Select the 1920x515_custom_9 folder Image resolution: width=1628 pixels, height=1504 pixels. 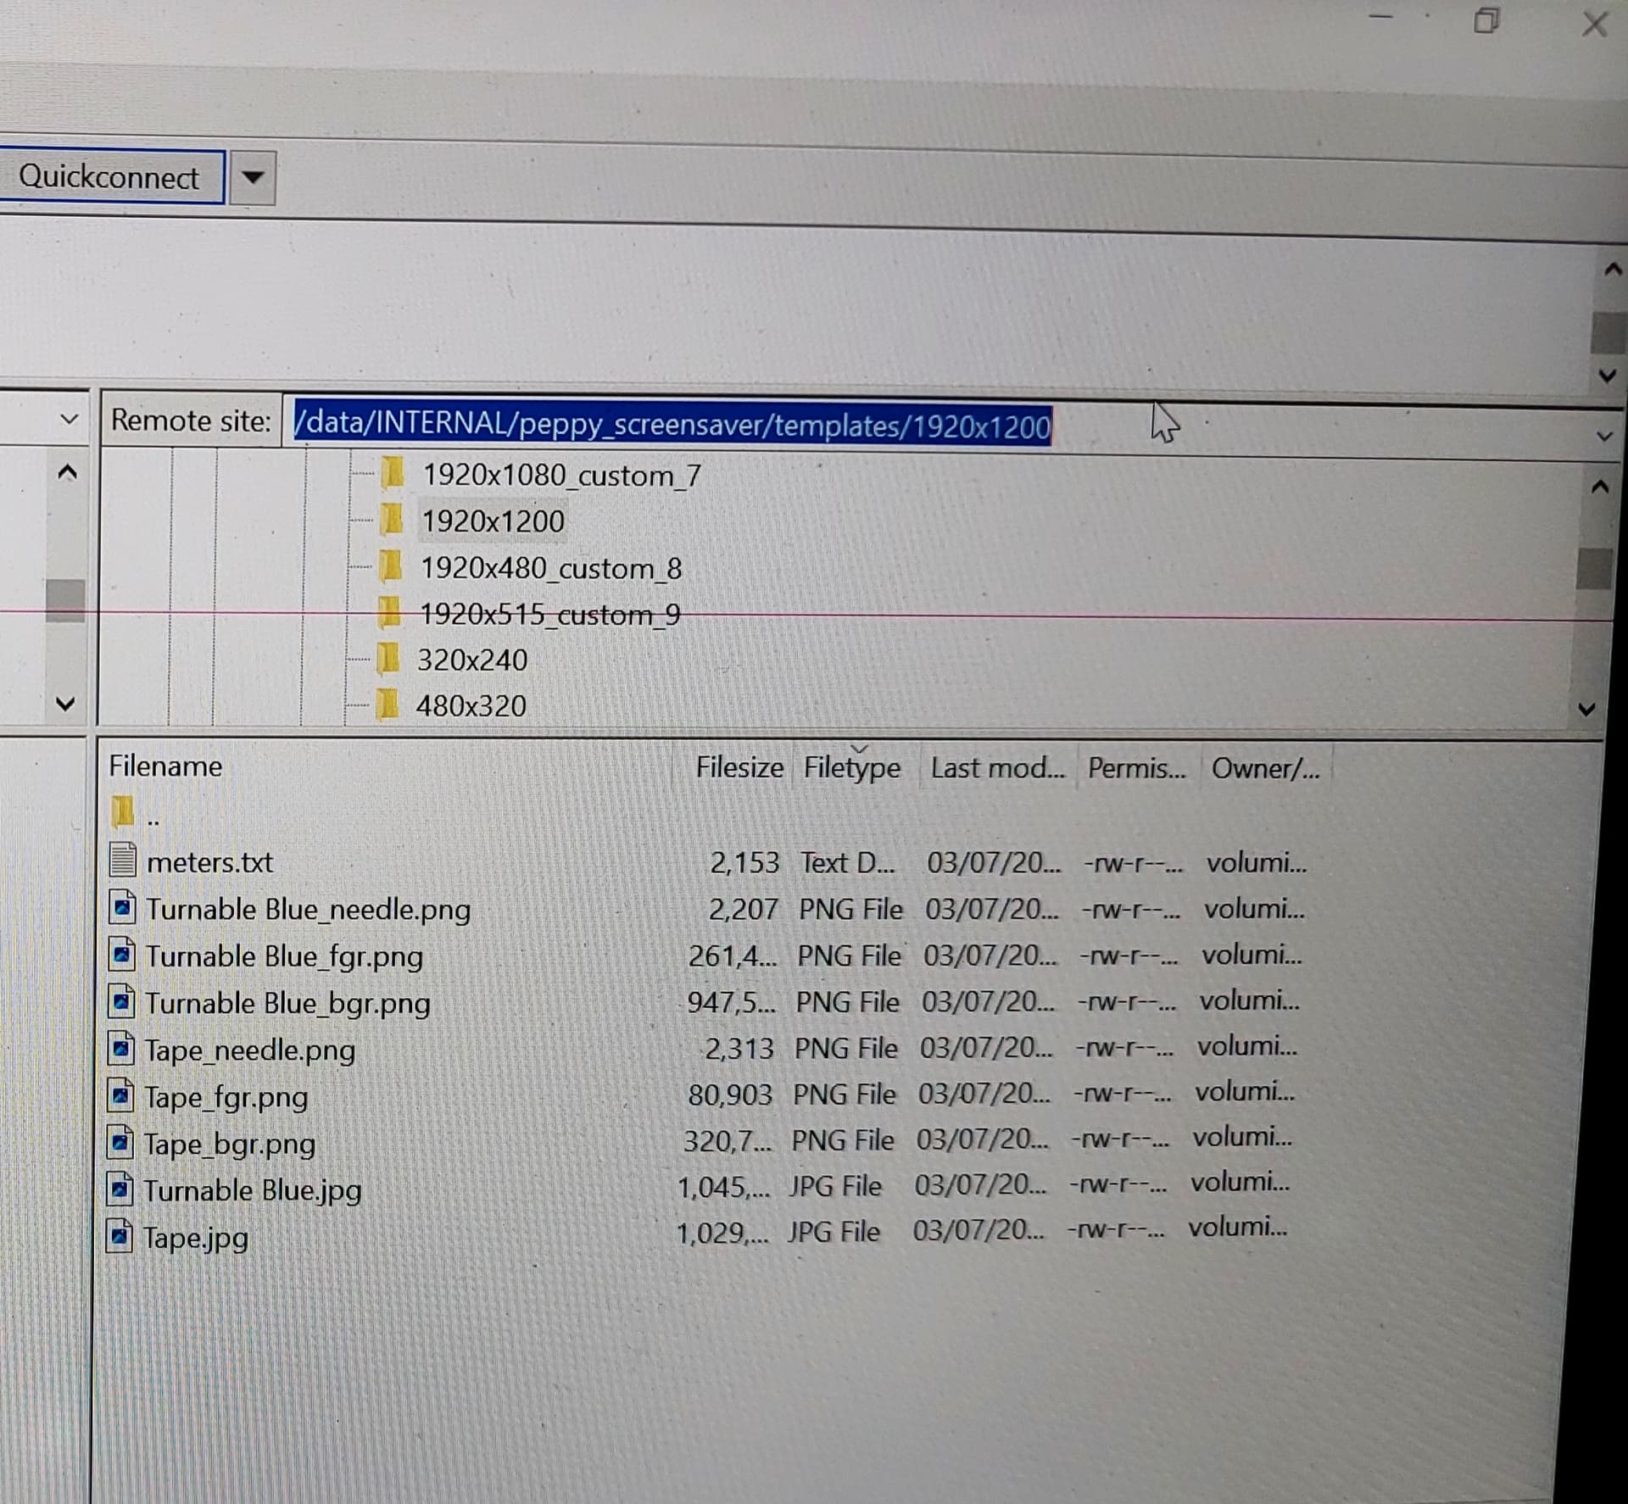tap(549, 614)
